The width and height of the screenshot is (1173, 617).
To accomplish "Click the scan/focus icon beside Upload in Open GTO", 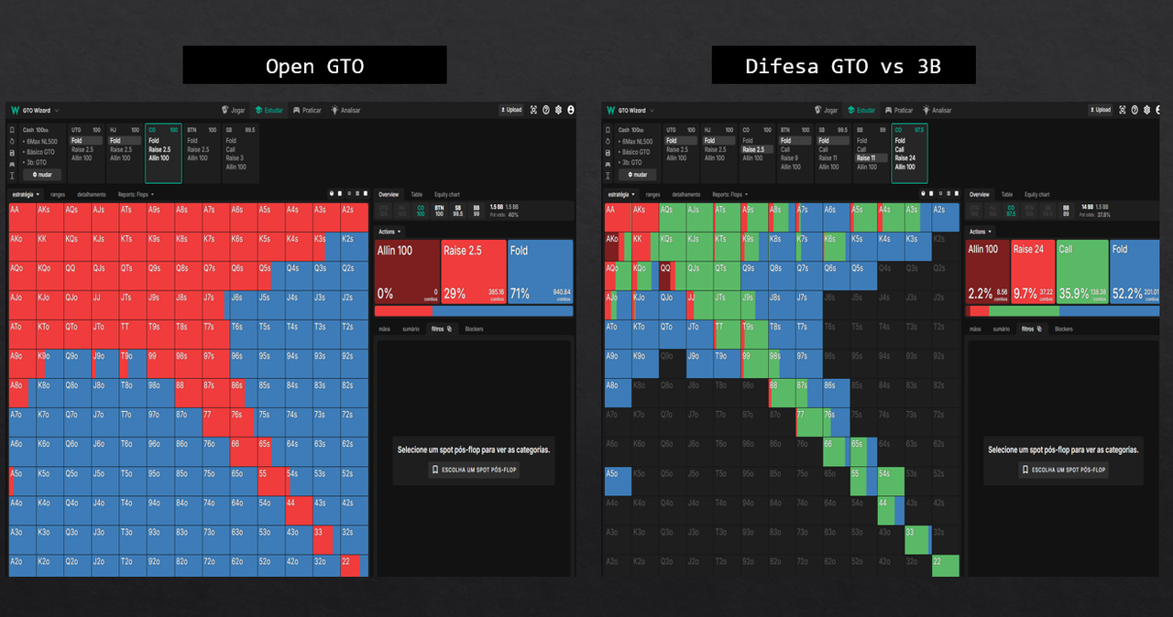I will (533, 110).
